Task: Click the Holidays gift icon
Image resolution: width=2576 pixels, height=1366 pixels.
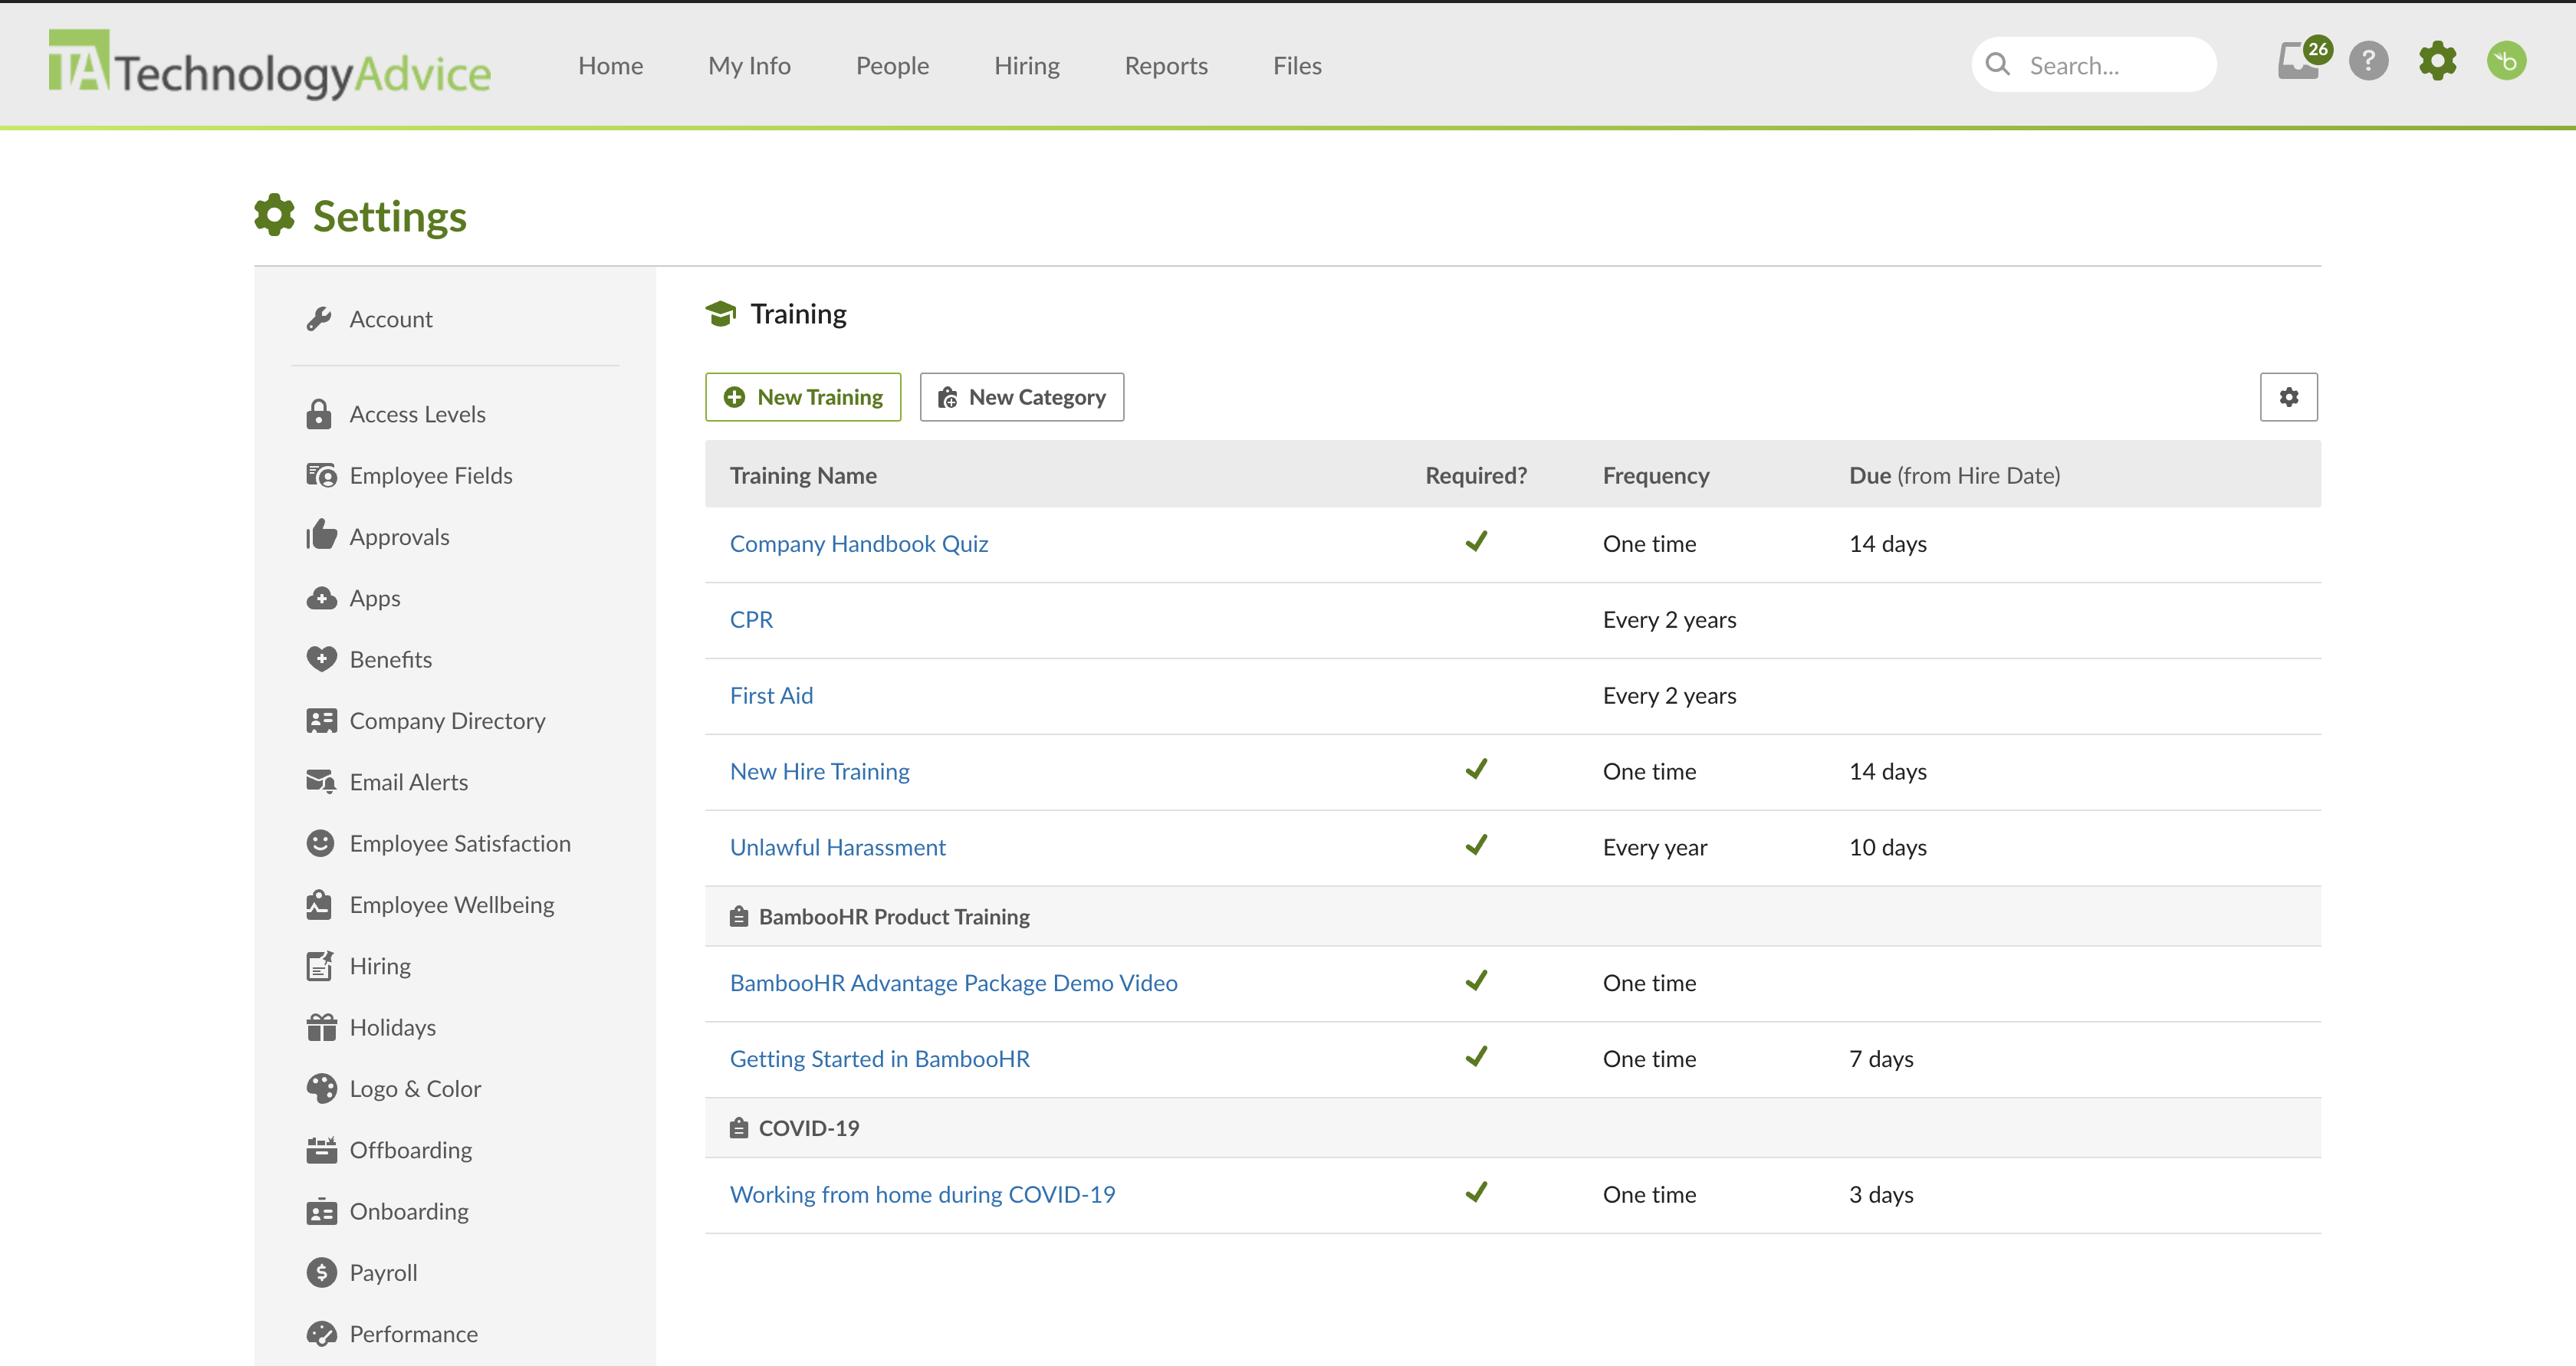Action: tap(321, 1027)
